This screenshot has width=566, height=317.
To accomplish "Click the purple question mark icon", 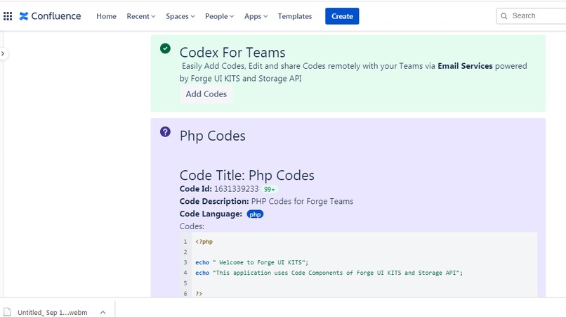I will [x=165, y=132].
